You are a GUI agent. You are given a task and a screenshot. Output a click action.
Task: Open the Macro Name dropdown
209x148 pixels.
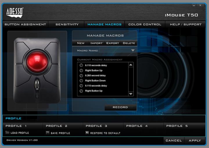[133, 50]
